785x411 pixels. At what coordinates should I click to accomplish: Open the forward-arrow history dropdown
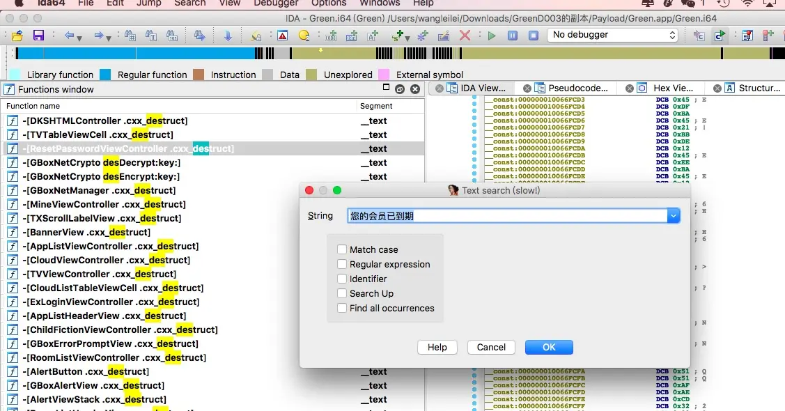tap(109, 38)
